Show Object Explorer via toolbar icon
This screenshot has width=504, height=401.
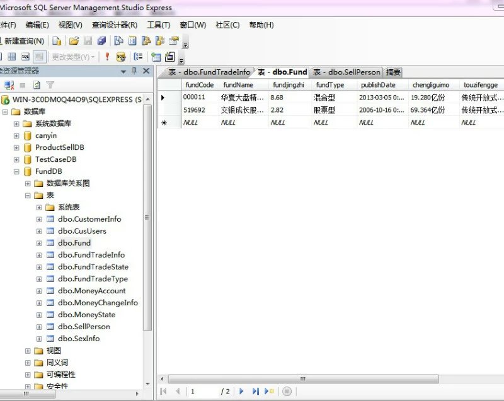(146, 41)
